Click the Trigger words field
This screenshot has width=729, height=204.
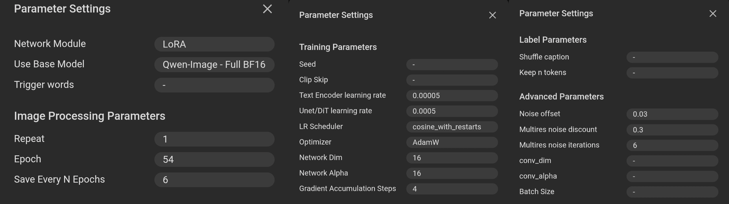click(x=214, y=85)
